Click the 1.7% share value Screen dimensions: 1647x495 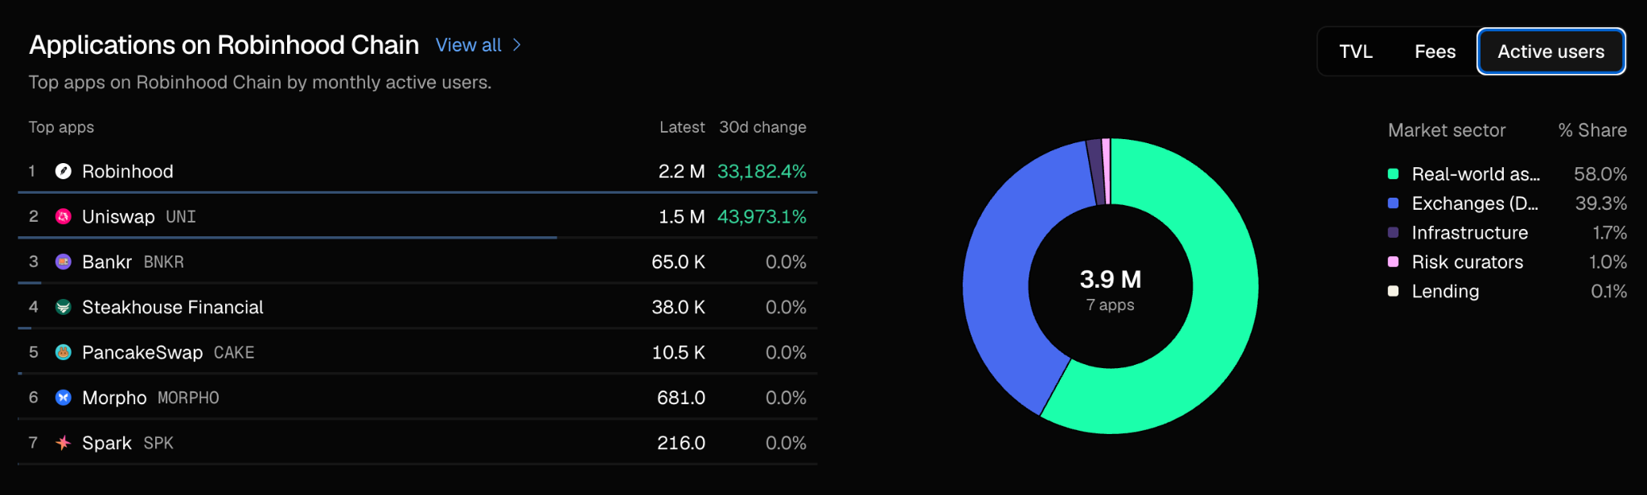(1610, 233)
